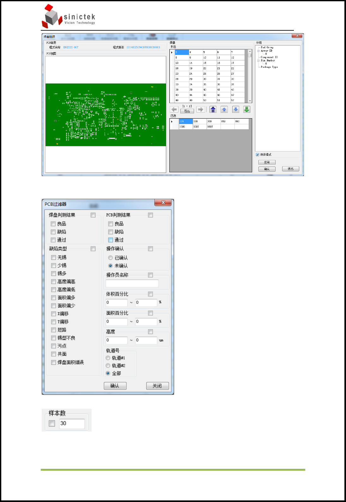Screen dimensions: 346x502
Task: Check the 面积偏少 defect type
Action: (x=53, y=306)
